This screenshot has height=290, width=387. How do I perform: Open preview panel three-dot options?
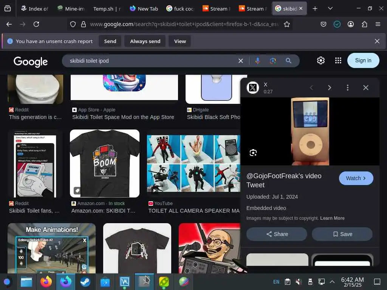348,88
